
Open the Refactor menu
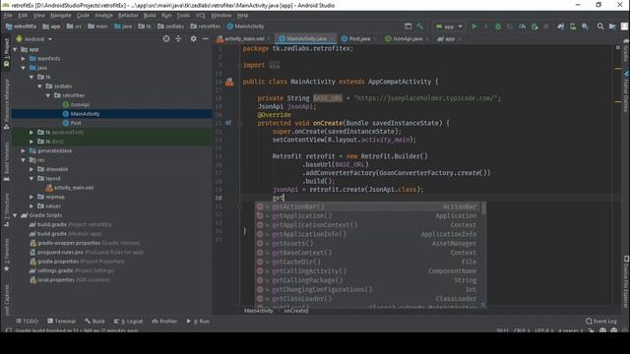click(x=128, y=16)
